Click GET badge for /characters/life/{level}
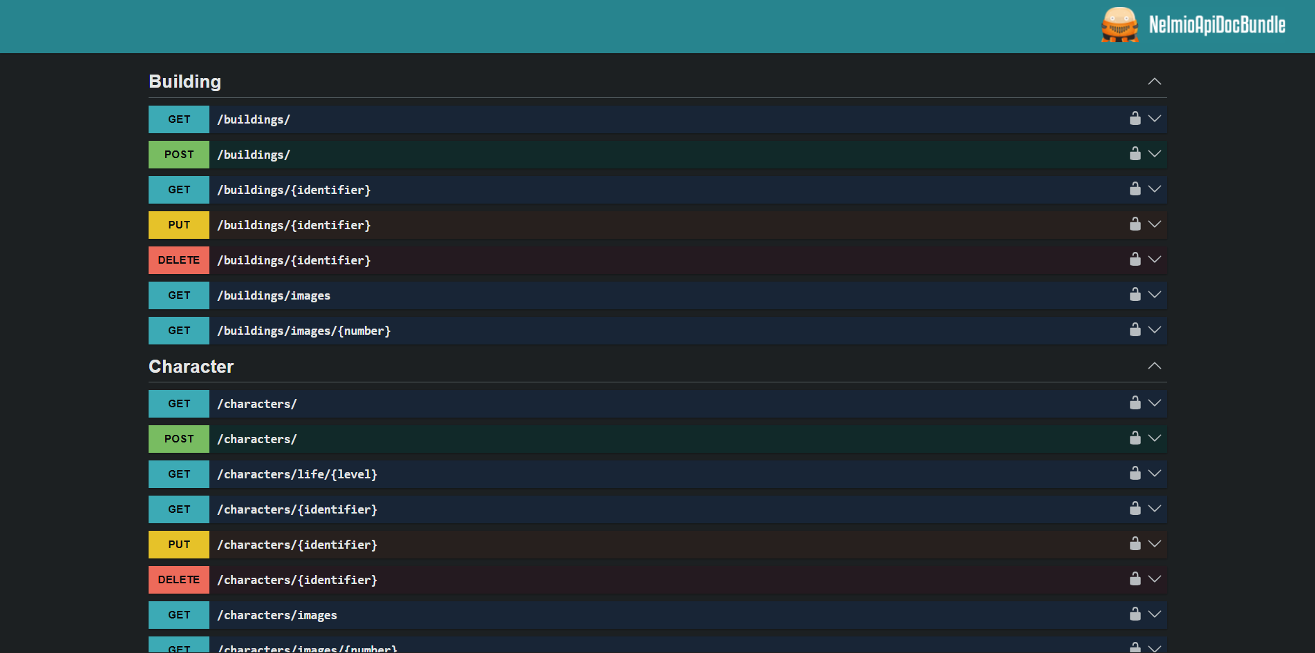Screen dimensions: 1315x653 (179, 474)
